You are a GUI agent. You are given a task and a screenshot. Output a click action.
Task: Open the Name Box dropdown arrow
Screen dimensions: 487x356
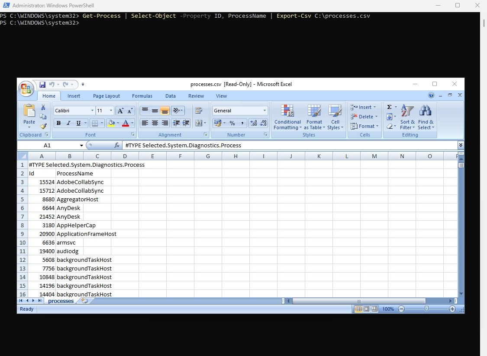[x=81, y=146]
